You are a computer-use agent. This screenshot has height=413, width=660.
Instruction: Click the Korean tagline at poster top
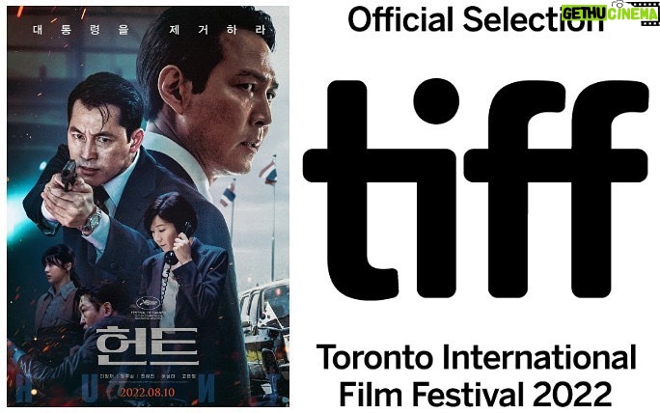(150, 30)
